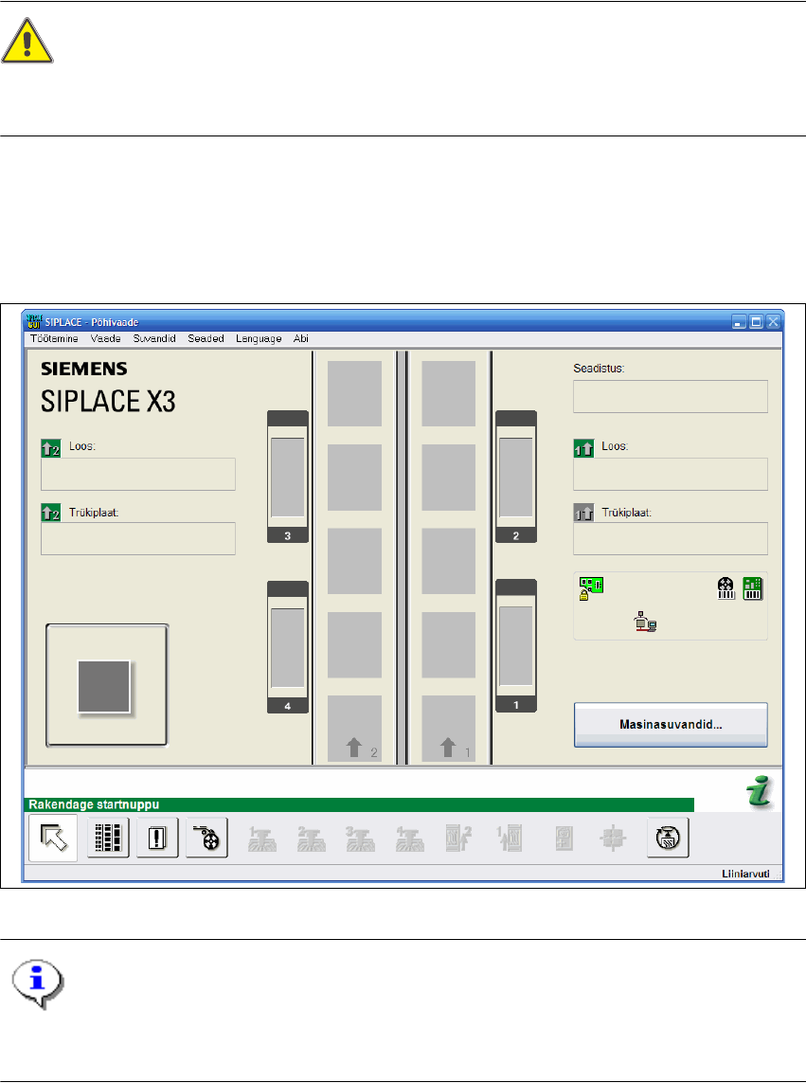Screen dimensions: 806x1083
Task: Select the arrow pointer tool in the toolbar
Action: [53, 838]
